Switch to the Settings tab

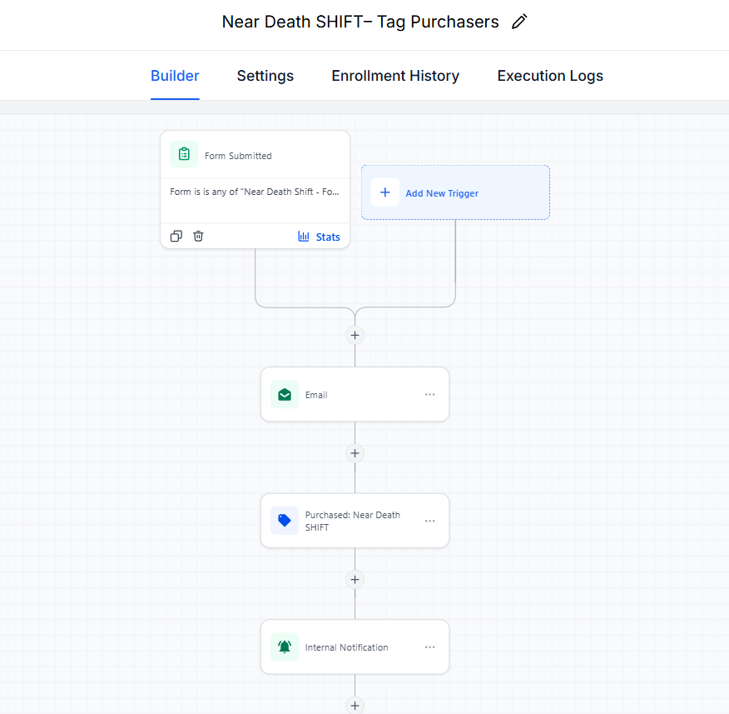click(265, 76)
